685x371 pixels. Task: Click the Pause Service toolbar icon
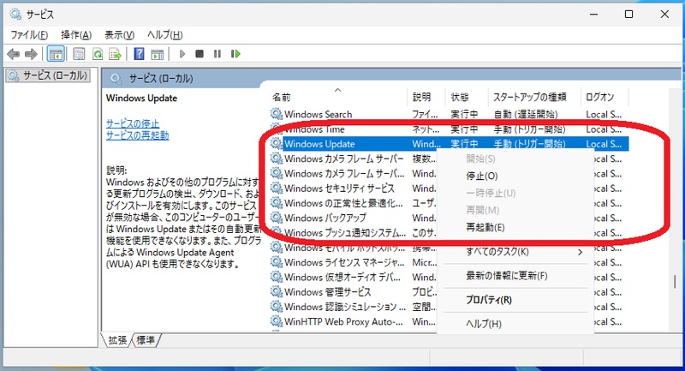pos(217,54)
